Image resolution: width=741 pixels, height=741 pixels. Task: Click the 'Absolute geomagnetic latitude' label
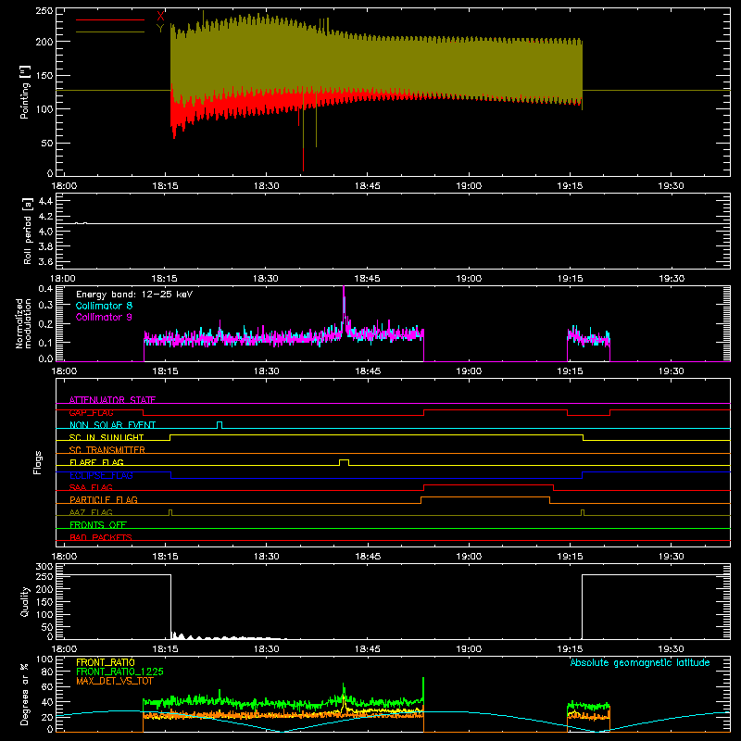pyautogui.click(x=640, y=662)
